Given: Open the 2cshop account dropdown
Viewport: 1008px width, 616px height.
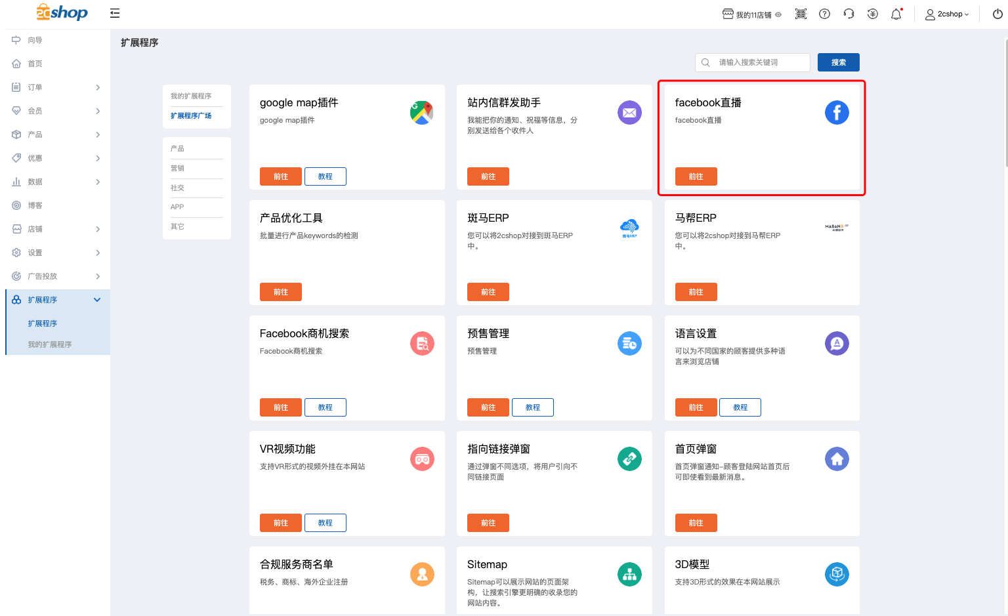Looking at the screenshot, I should (947, 14).
